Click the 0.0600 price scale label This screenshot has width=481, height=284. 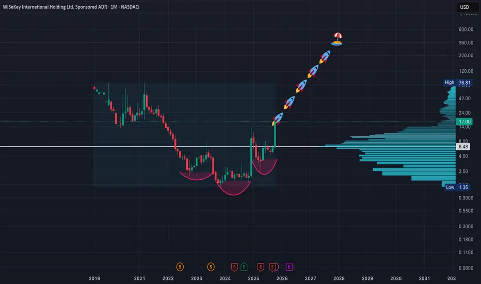coord(466,268)
